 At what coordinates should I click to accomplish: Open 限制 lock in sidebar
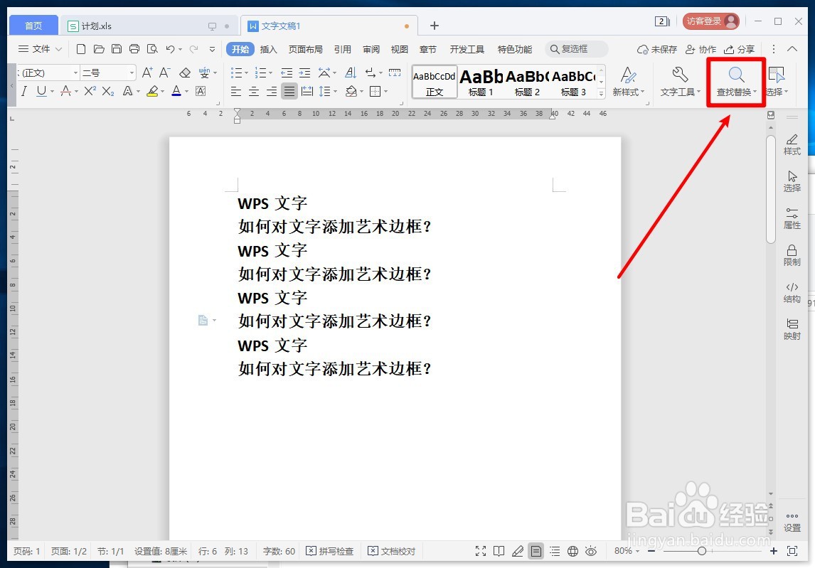[x=792, y=256]
